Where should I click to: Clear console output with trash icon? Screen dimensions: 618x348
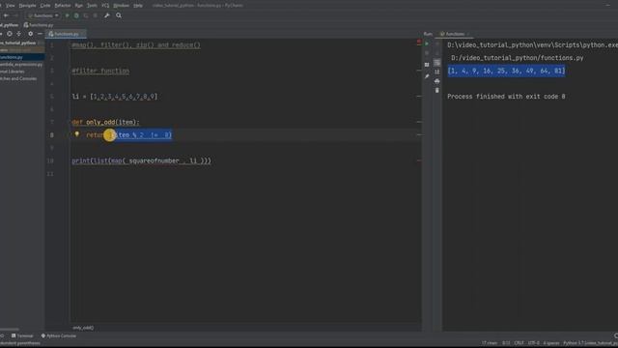pyautogui.click(x=437, y=90)
